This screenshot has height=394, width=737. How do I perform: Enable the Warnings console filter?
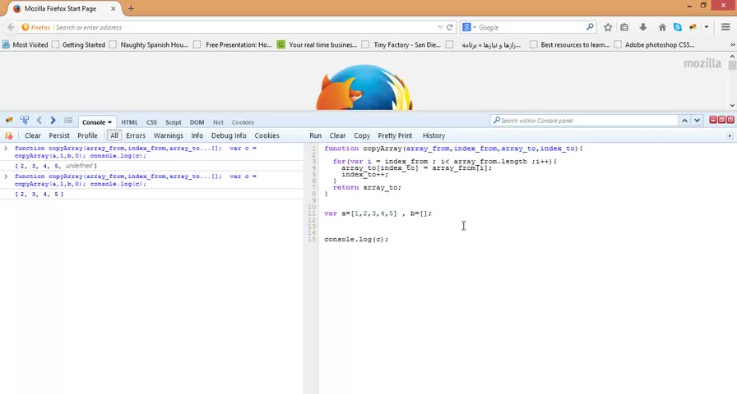(168, 135)
